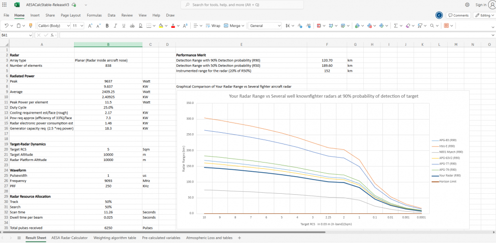
Task: Select the column B header
Action: point(108,44)
